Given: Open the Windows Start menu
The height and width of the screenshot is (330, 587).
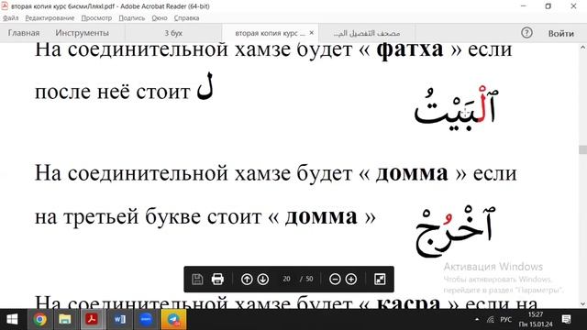Looking at the screenshot, I should [12, 319].
